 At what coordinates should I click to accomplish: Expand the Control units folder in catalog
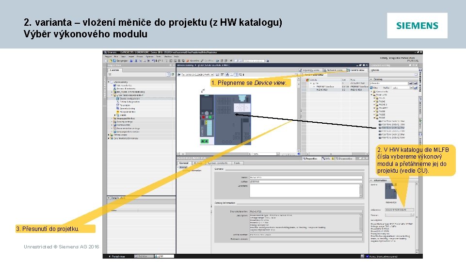tap(371, 92)
